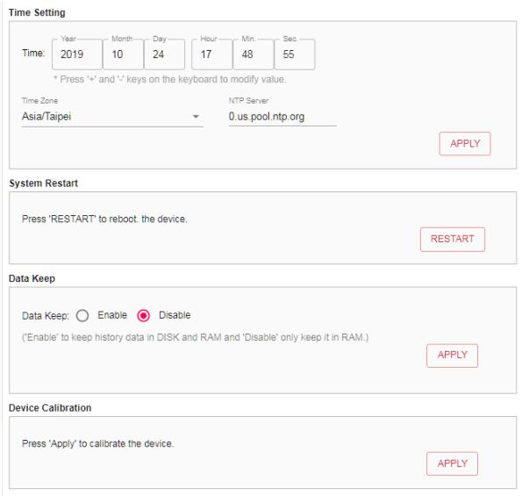Viewport: 522px width, 496px height.
Task: Apply the Time Setting changes
Action: tap(465, 144)
